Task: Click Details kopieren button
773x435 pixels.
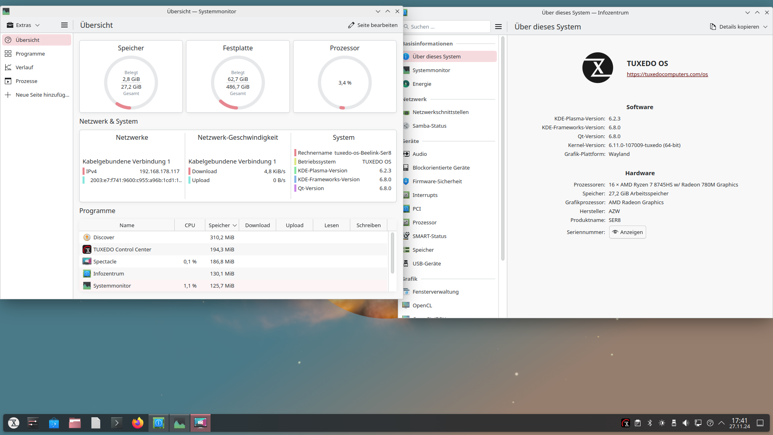Action: click(735, 27)
